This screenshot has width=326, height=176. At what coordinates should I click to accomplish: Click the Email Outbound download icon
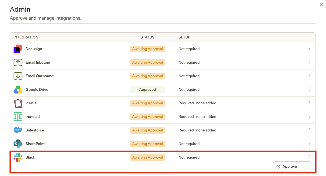[18, 76]
